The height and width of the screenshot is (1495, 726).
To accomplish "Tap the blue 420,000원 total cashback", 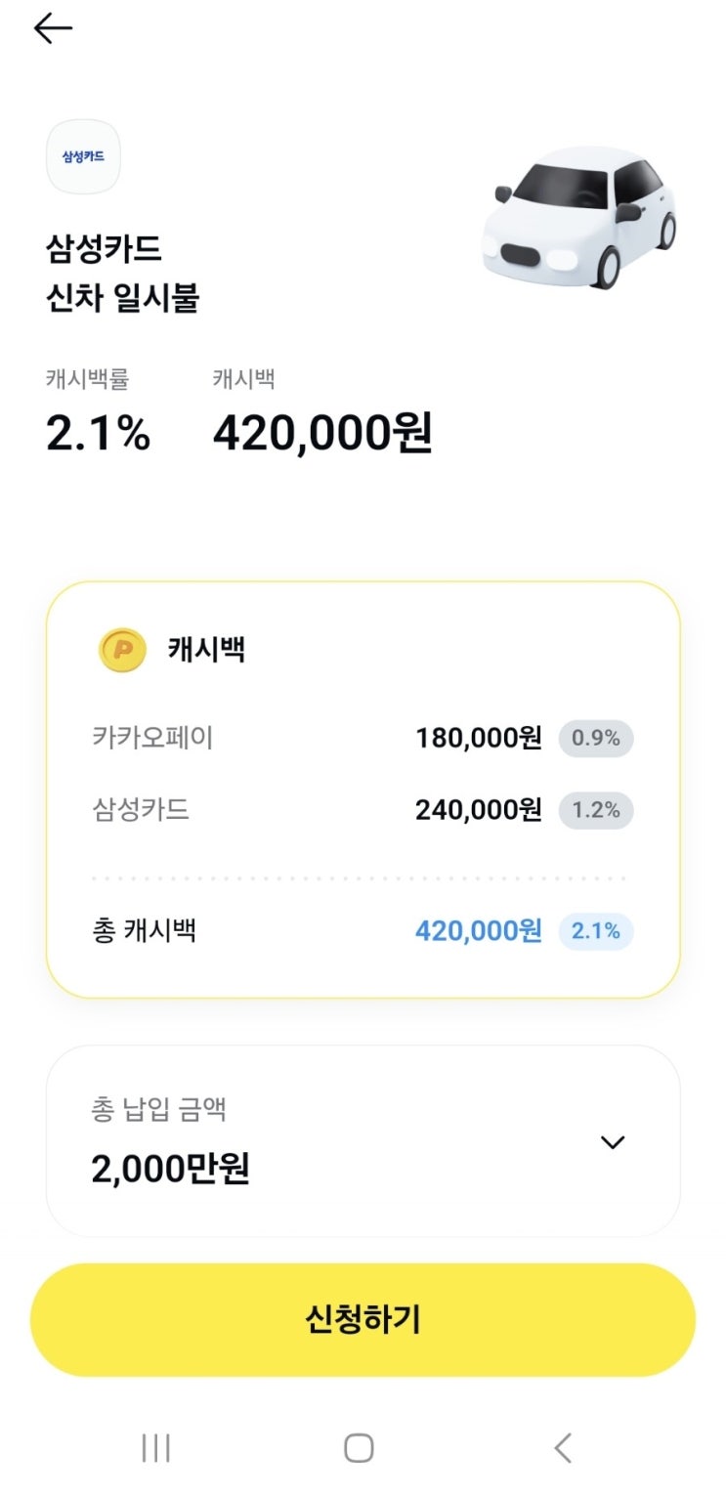I will pos(478,931).
